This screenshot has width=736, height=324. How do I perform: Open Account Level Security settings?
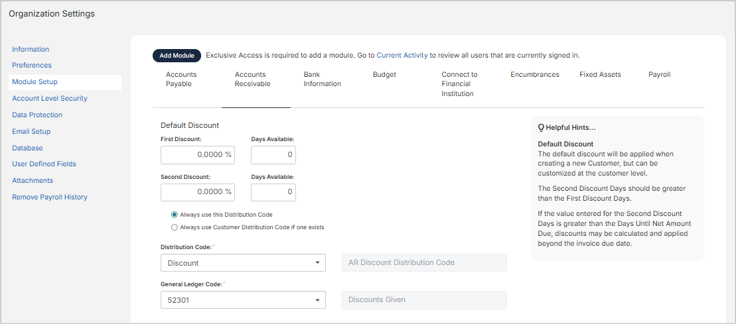point(50,99)
